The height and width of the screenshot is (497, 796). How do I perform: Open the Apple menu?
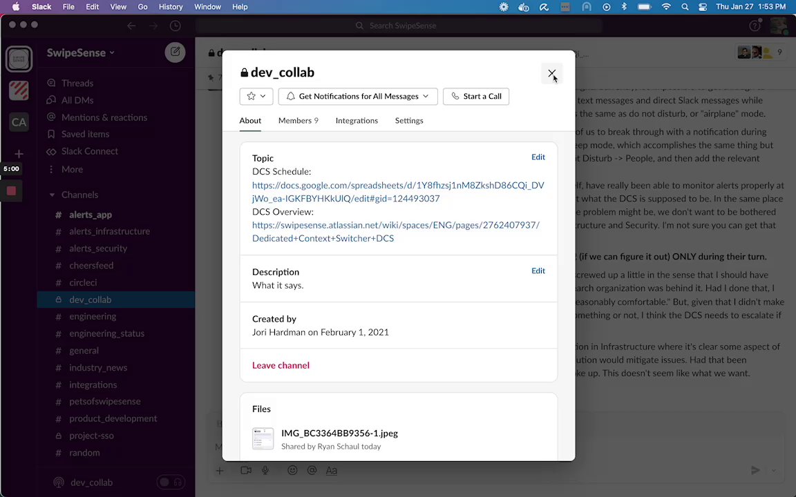(16, 7)
